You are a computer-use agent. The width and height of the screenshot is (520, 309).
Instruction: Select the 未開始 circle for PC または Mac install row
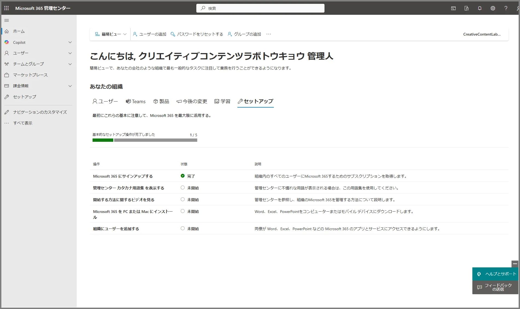pos(183,211)
